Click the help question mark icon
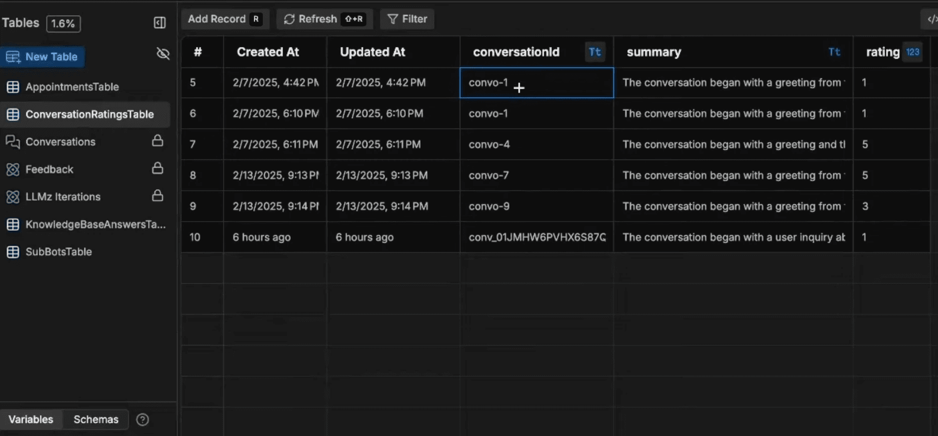 tap(143, 419)
